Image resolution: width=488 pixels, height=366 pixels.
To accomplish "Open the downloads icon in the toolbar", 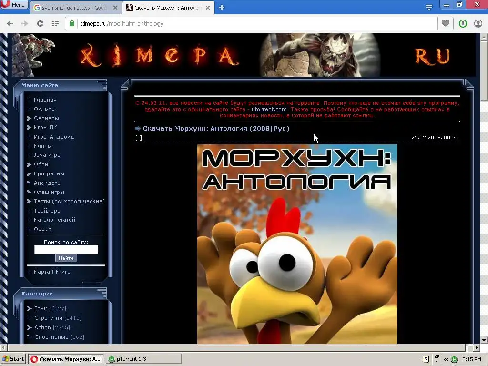I will 463,24.
